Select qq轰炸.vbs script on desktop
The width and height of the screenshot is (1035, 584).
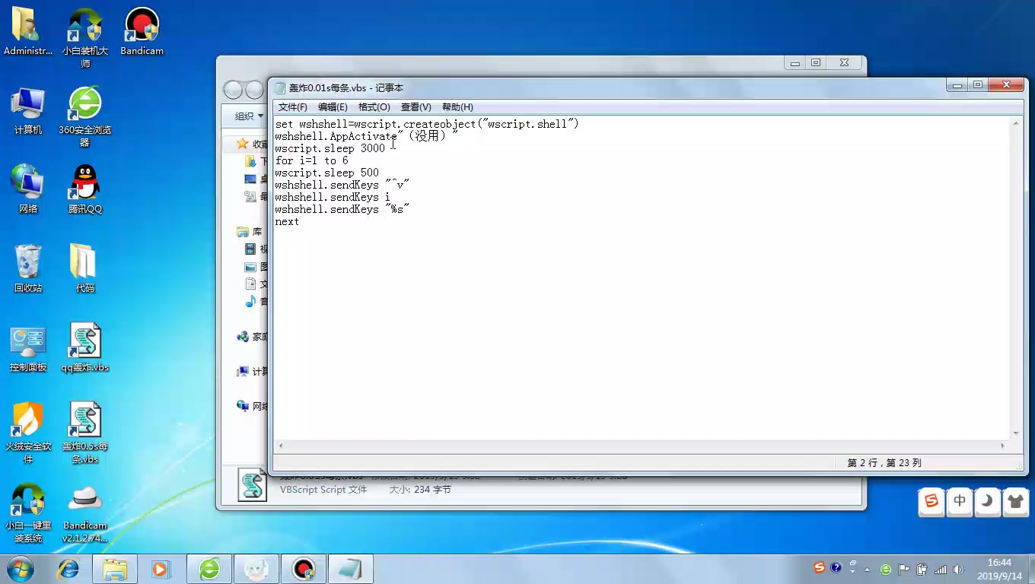85,348
